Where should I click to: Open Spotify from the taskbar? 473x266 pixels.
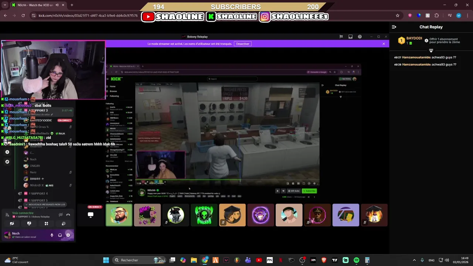pos(356,260)
